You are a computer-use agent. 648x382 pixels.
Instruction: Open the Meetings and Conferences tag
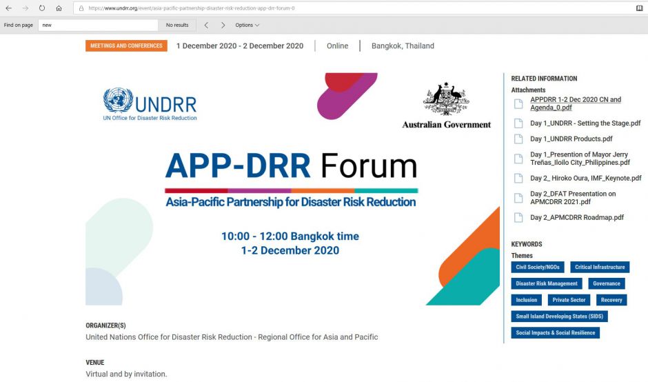click(x=126, y=46)
